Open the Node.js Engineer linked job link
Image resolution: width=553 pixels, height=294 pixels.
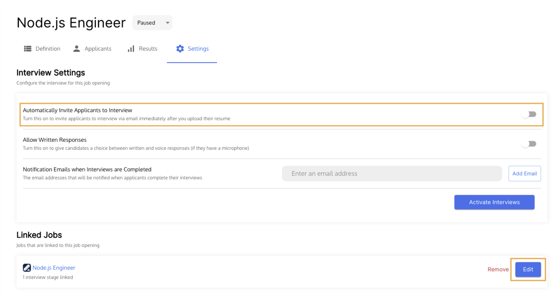[x=54, y=267]
